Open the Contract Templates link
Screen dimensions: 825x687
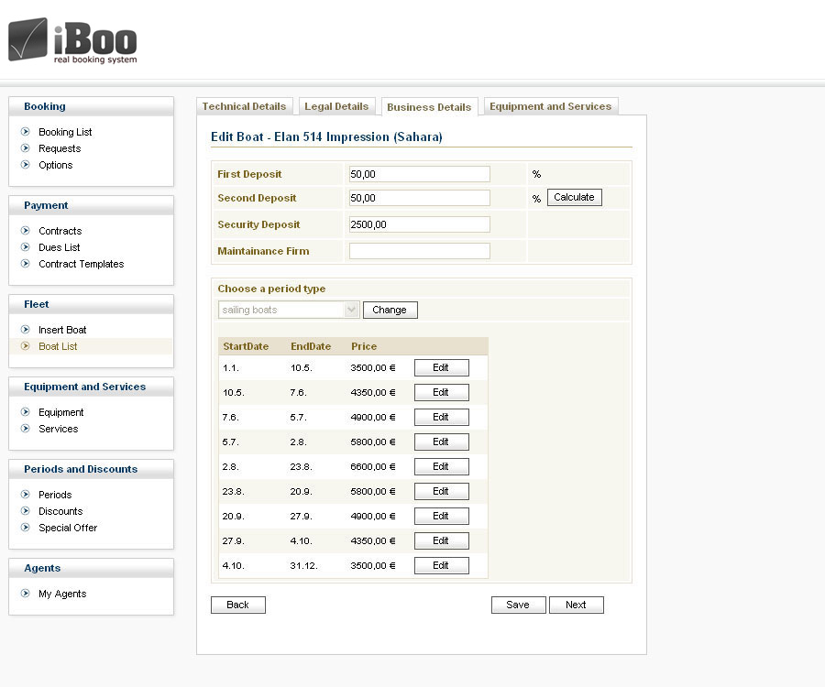pyautogui.click(x=81, y=264)
